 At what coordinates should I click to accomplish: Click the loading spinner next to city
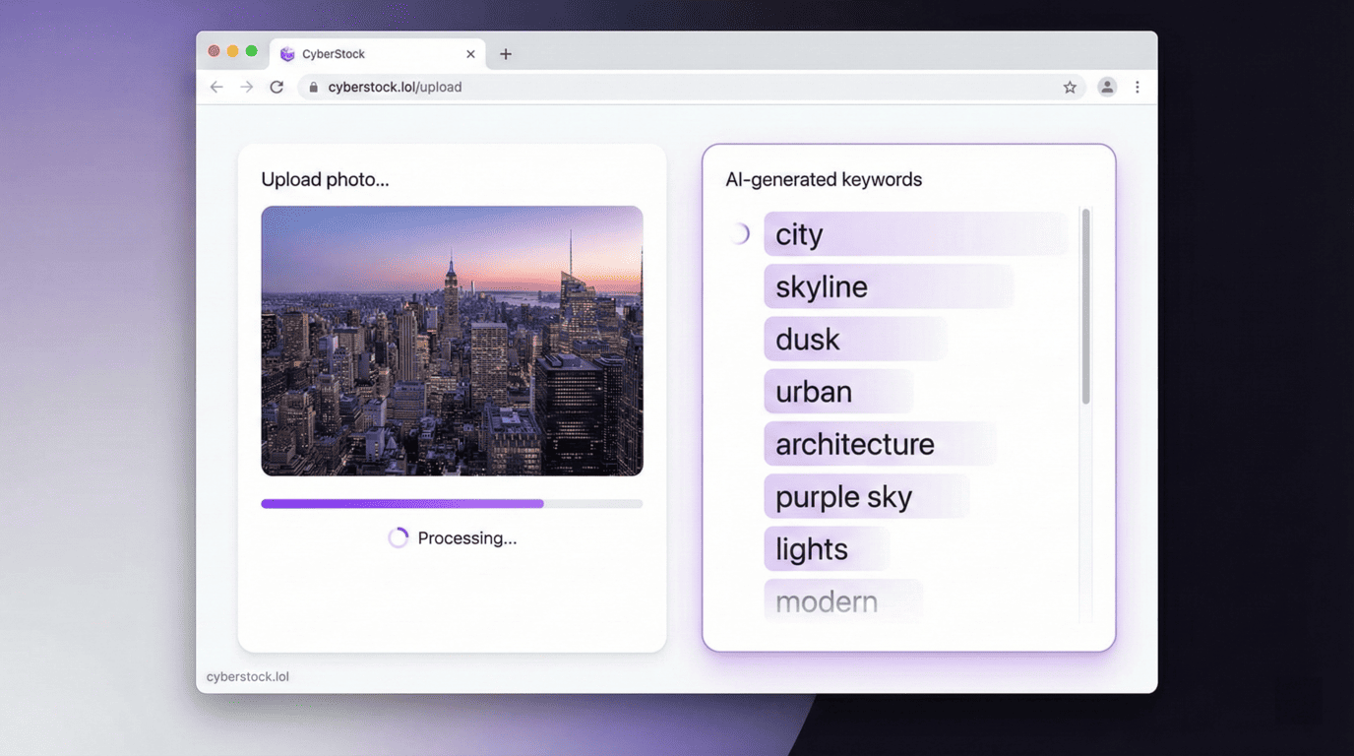pyautogui.click(x=740, y=233)
